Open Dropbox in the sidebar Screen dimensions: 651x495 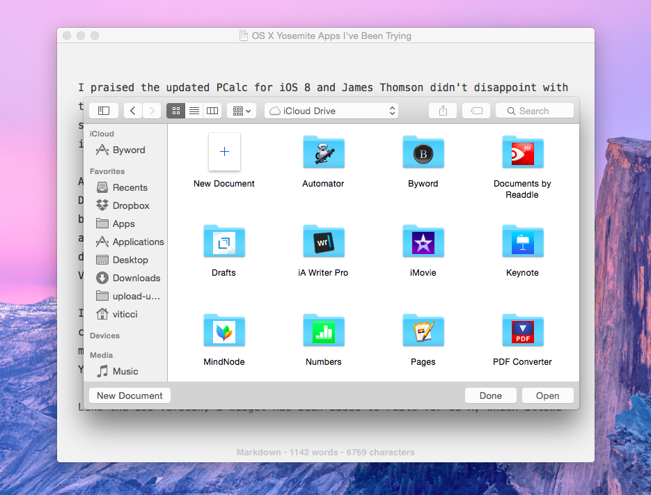[125, 205]
